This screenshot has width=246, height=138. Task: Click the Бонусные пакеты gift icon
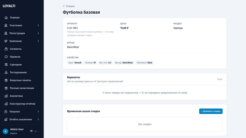[x=6, y=80]
